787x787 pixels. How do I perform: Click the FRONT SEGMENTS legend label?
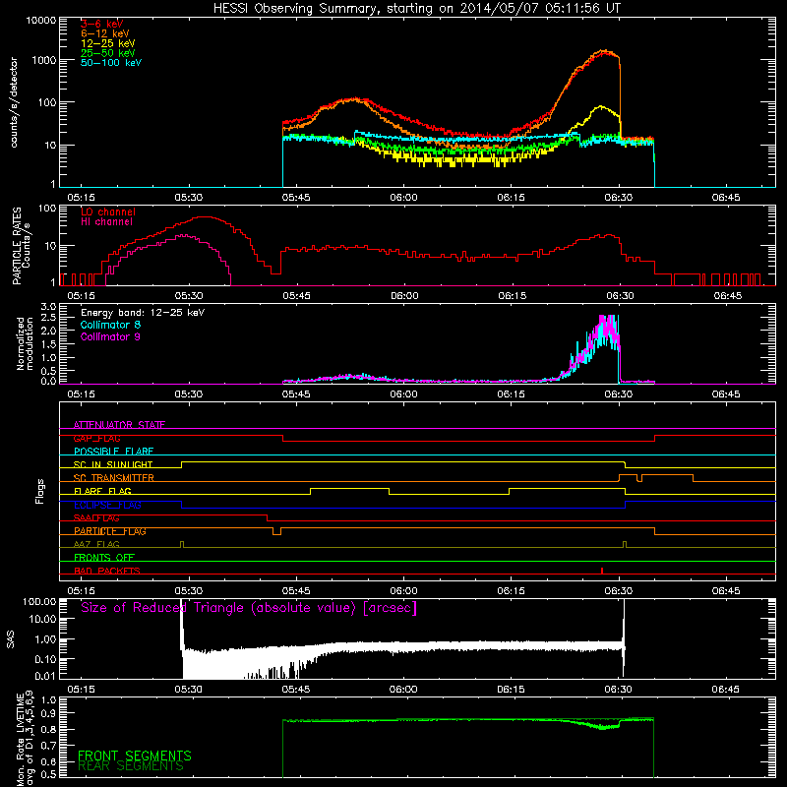[x=135, y=756]
